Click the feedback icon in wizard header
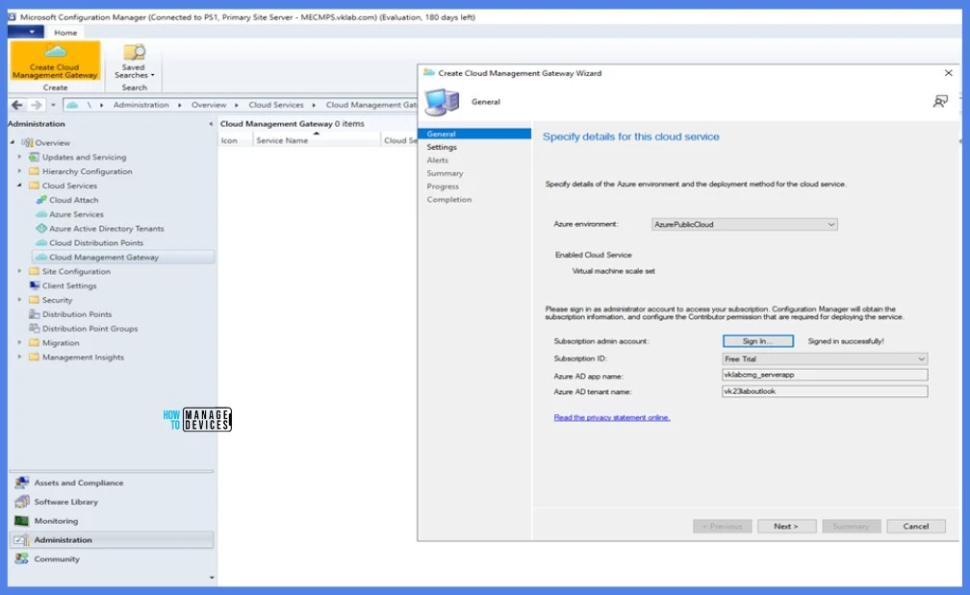 point(940,101)
